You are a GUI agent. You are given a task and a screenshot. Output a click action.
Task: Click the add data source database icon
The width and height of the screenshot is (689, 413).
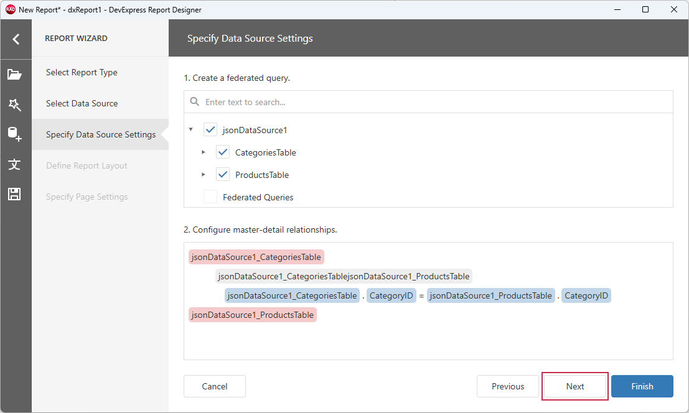click(x=14, y=134)
